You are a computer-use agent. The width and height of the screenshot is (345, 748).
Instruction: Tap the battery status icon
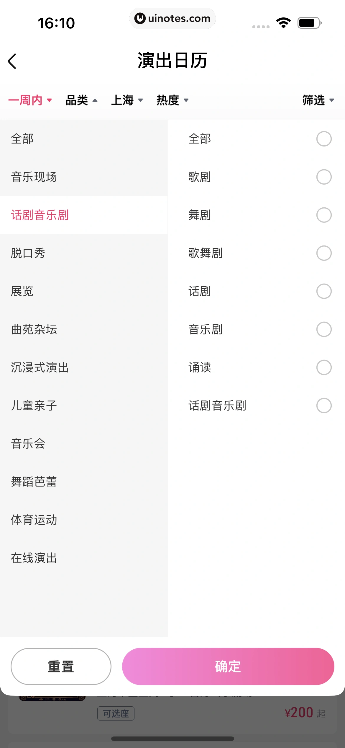(x=309, y=23)
